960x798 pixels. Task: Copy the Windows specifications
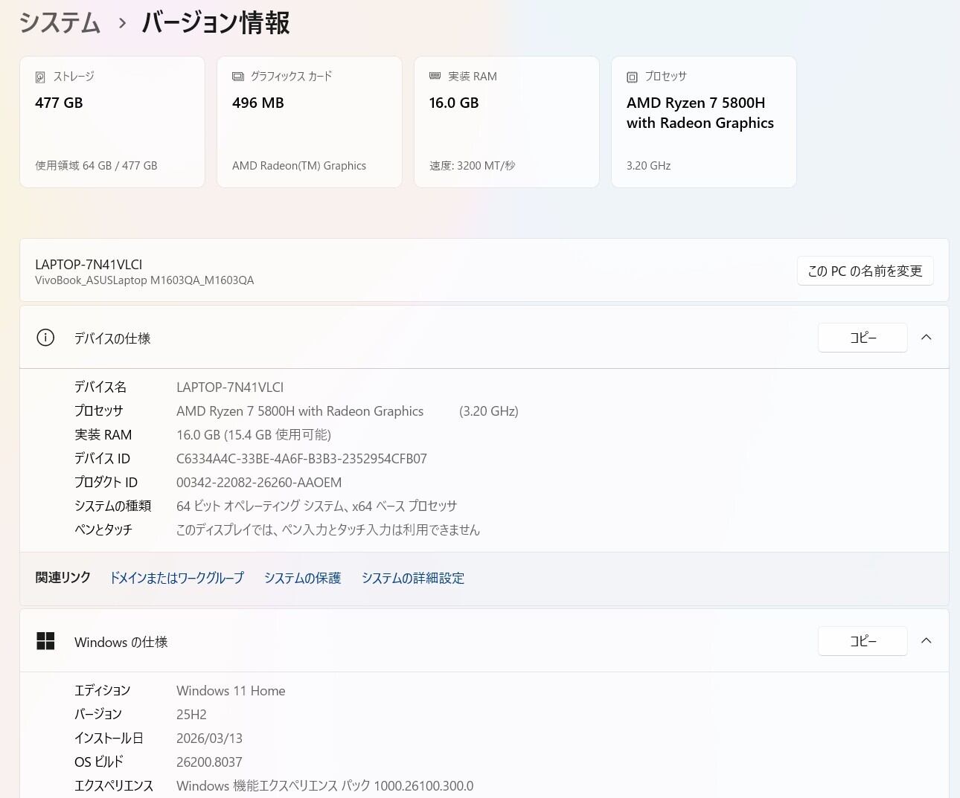pyautogui.click(x=862, y=641)
